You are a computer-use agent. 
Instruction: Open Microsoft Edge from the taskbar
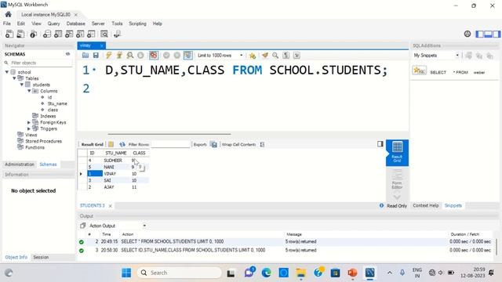(x=267, y=273)
